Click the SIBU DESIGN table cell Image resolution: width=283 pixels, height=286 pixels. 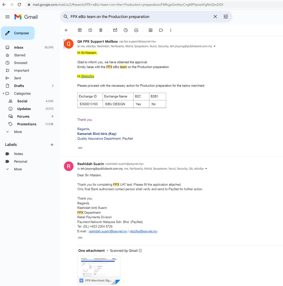[x=118, y=104]
